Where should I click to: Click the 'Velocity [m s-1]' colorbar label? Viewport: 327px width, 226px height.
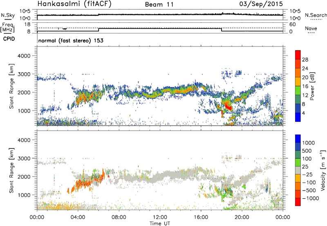coord(323,171)
